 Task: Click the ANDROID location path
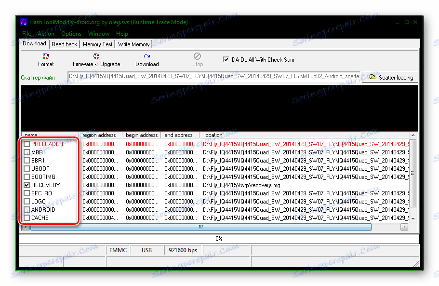tap(306, 209)
